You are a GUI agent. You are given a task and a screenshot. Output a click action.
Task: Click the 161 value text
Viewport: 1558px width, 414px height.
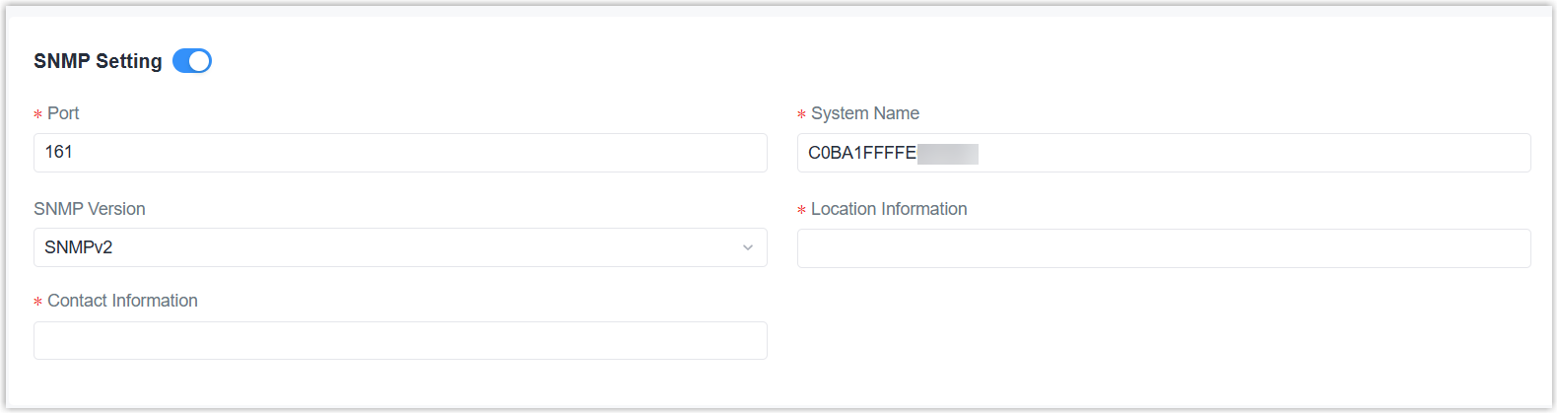tap(59, 152)
